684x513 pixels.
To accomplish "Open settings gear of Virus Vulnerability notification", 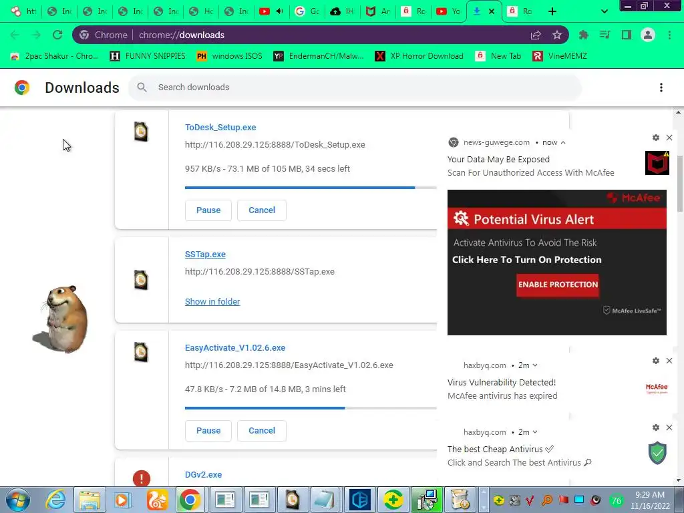I will click(656, 361).
